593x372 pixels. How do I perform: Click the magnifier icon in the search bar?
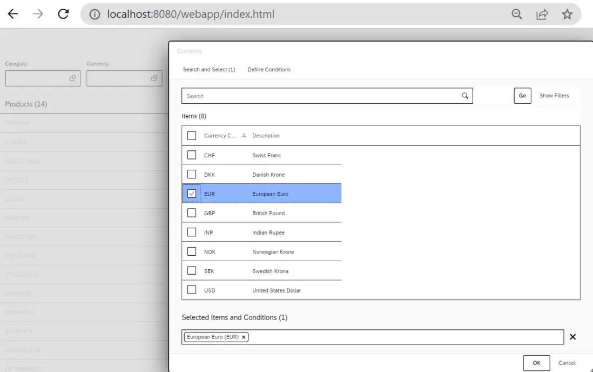[464, 96]
